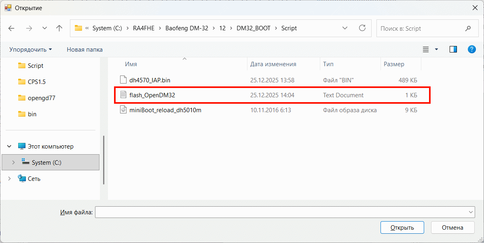
Task: Toggle the preview pane icon
Action: [453, 49]
